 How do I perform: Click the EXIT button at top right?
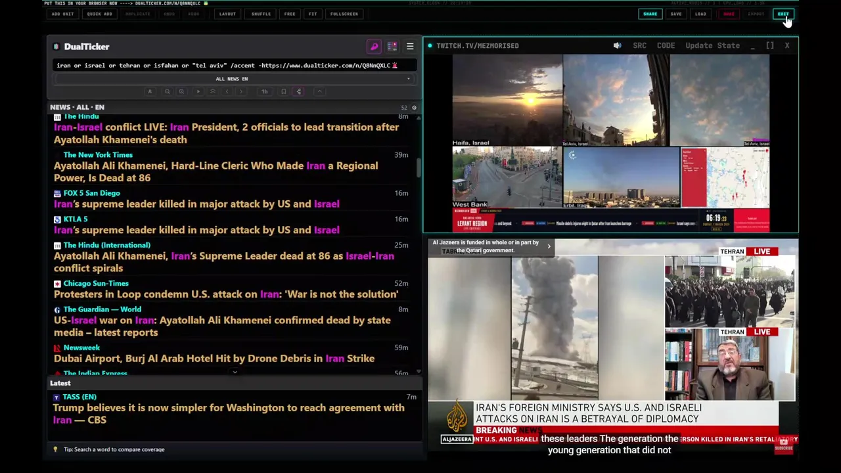click(783, 14)
